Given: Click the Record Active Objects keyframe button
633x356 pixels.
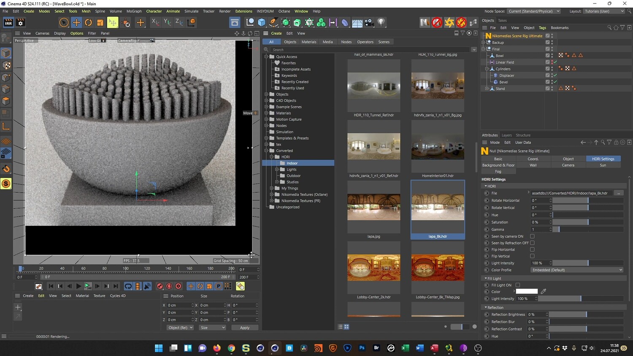Looking at the screenshot, I should (160, 286).
